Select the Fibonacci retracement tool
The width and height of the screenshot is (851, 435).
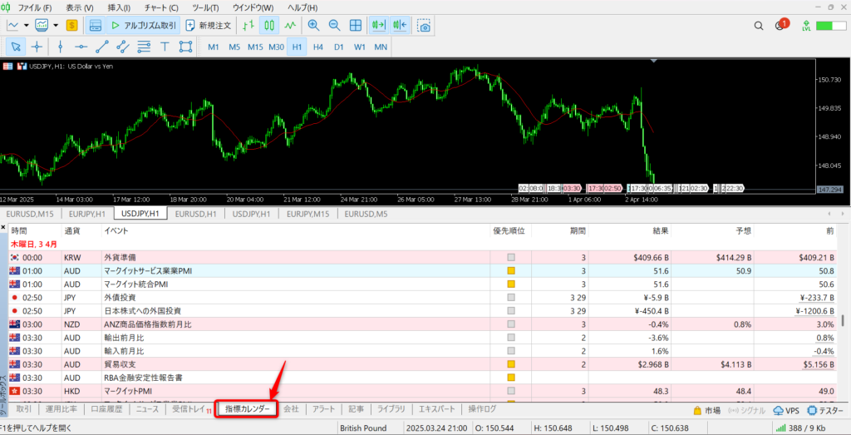(x=144, y=47)
